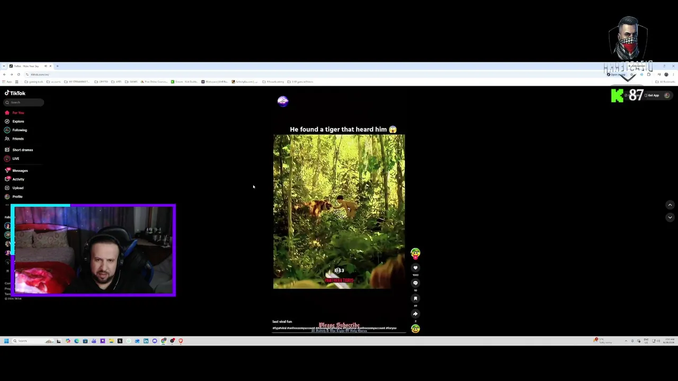Click the Get App button

pyautogui.click(x=652, y=95)
